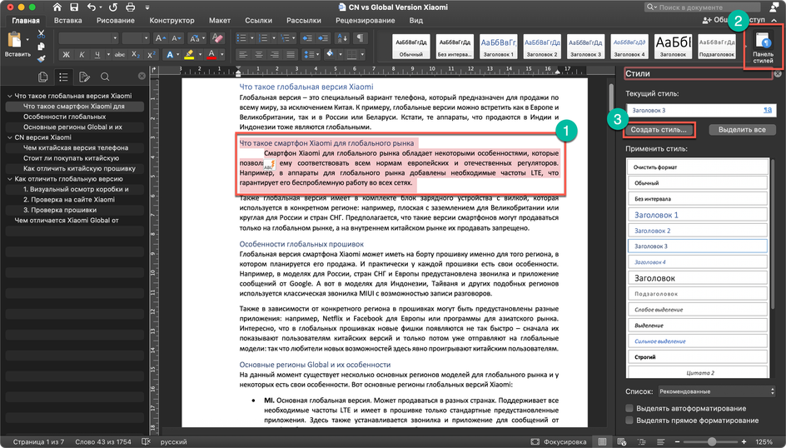Open the font size dropdown

tap(146, 38)
